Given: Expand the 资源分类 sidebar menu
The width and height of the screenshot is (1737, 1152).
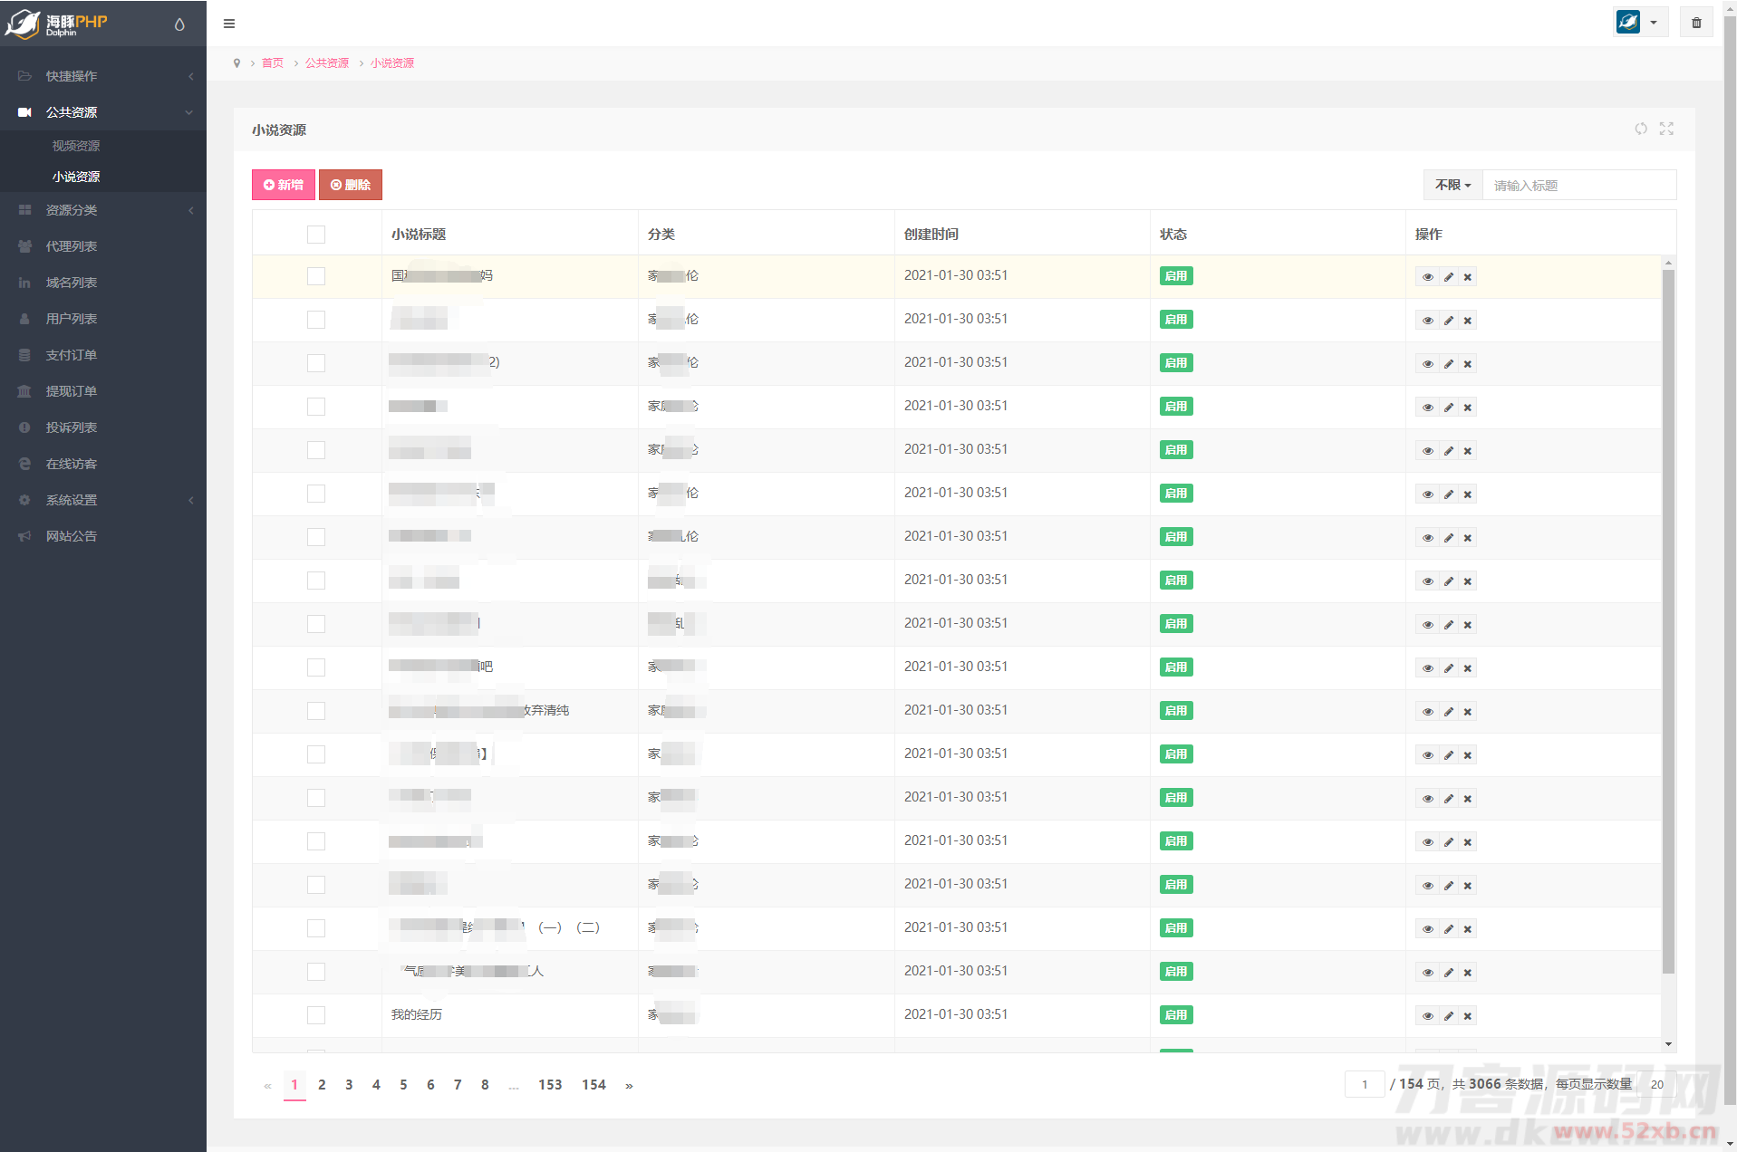Looking at the screenshot, I should (103, 210).
